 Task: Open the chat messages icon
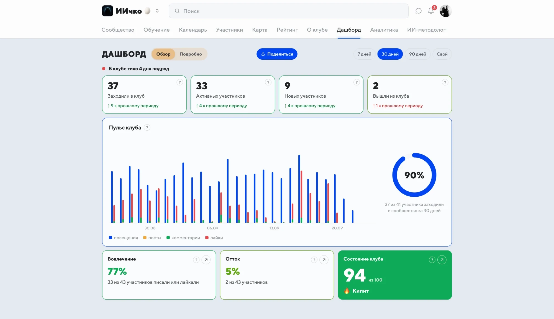tap(419, 11)
